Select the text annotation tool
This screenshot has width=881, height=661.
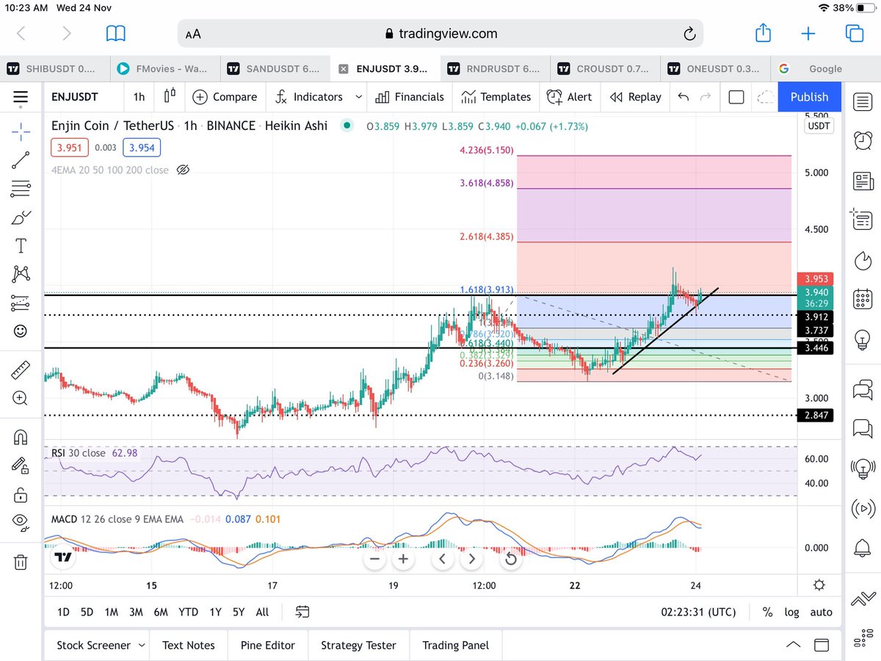[21, 245]
